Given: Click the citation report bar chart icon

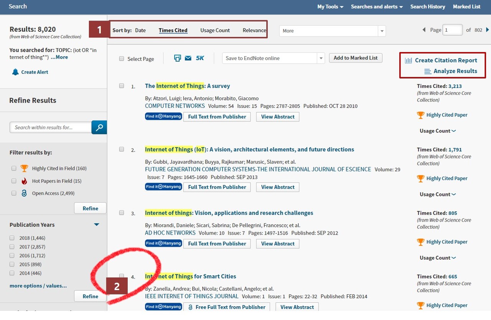Looking at the screenshot, I should pos(408,60).
